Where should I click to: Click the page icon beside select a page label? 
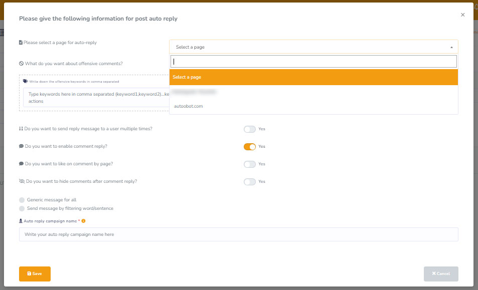tap(21, 43)
